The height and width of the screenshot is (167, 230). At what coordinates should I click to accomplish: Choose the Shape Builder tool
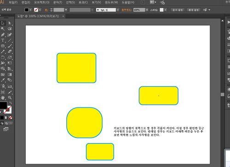[3, 69]
